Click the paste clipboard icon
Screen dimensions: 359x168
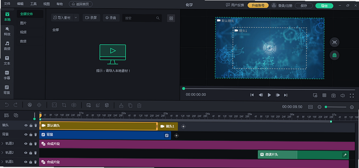pyautogui.click(x=139, y=105)
